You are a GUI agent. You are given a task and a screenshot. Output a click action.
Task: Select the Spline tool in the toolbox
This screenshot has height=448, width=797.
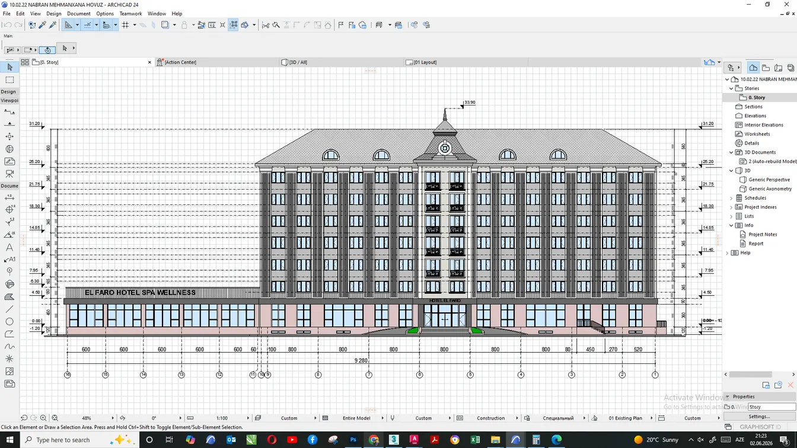tap(9, 347)
